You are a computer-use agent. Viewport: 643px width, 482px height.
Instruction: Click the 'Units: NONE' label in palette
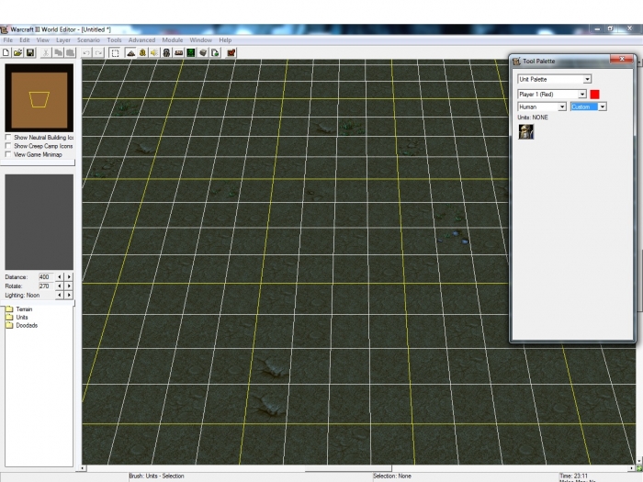coord(533,118)
